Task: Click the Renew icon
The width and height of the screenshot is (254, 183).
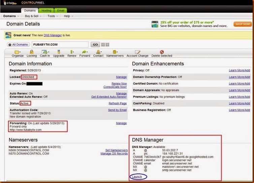Action: 71,52
